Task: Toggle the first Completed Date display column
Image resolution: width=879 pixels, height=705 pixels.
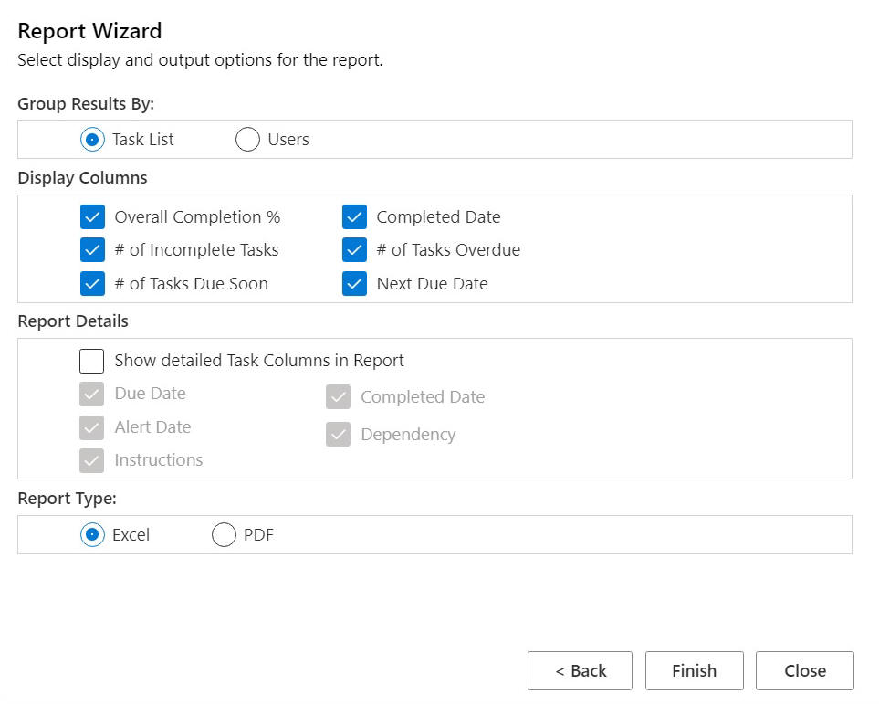Action: pos(354,217)
